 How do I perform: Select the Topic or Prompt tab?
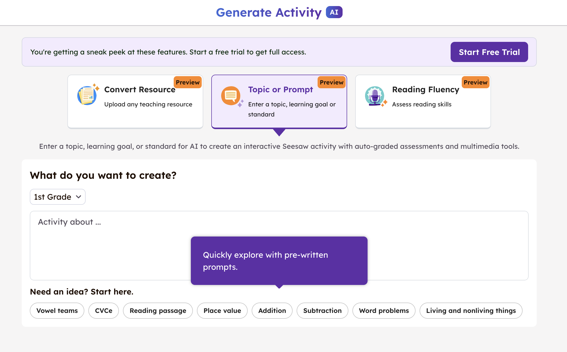coord(279,102)
